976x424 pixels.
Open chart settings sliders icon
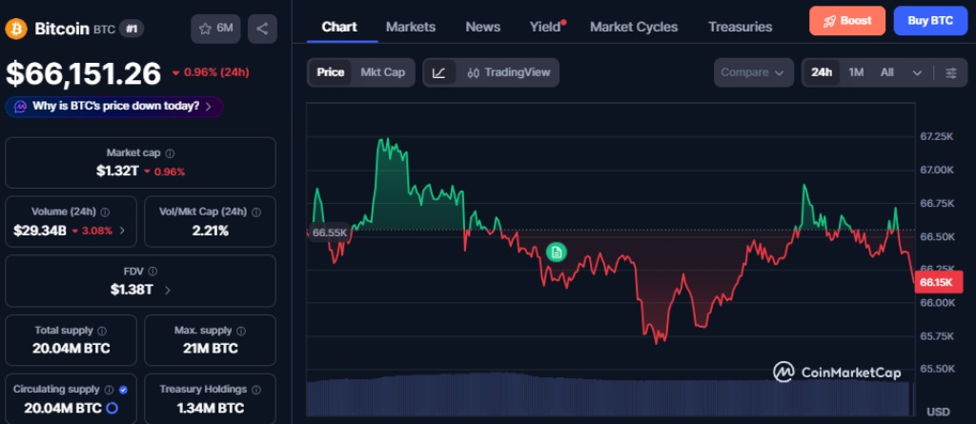click(x=951, y=72)
